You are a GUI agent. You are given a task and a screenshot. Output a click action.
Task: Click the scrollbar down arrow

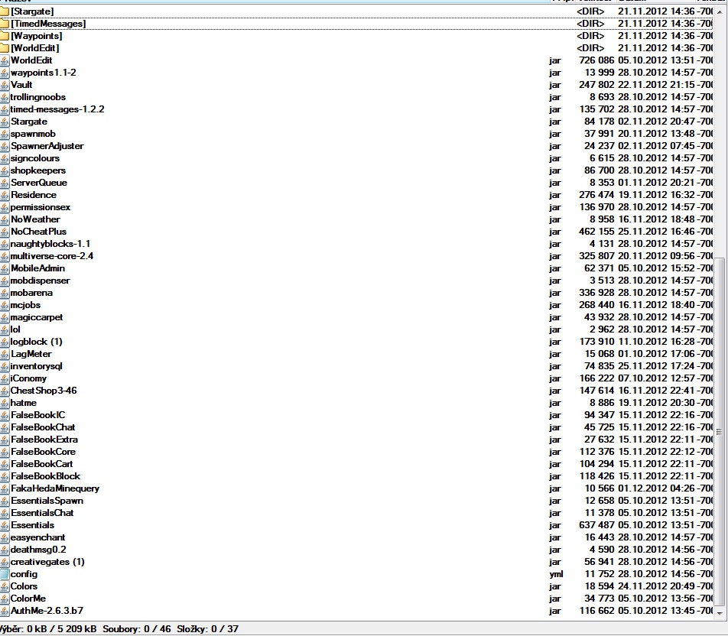[x=720, y=613]
